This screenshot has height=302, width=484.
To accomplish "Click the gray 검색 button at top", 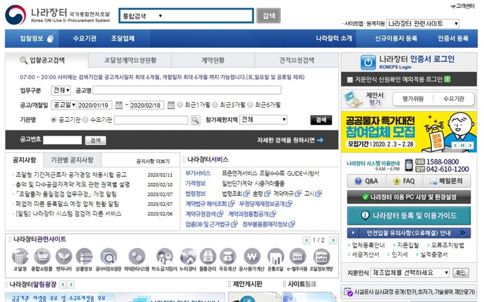I will [x=269, y=16].
